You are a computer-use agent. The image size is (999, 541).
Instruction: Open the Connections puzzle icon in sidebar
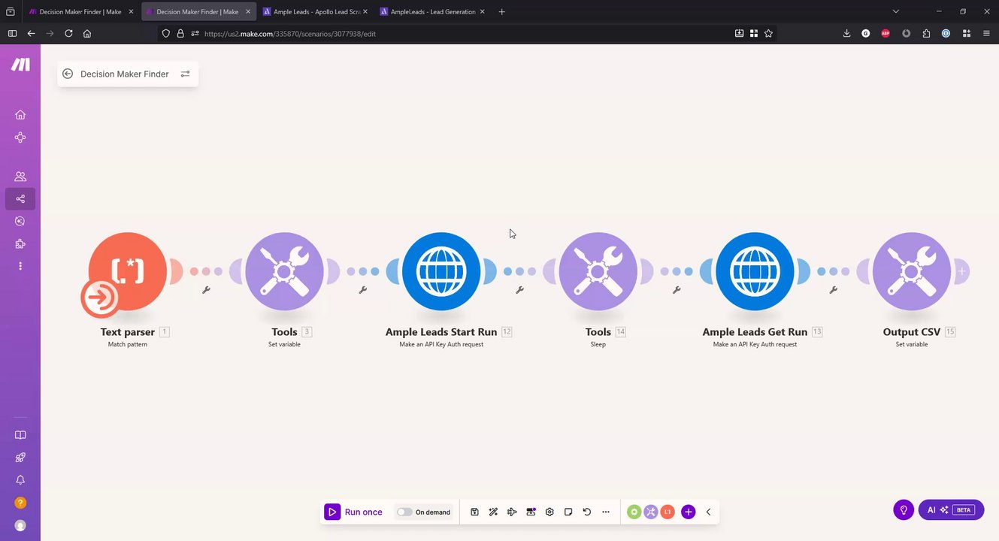(20, 243)
